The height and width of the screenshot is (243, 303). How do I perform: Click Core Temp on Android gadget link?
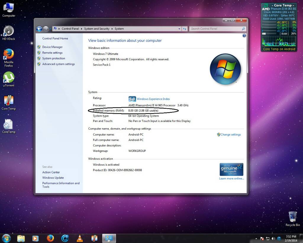(x=279, y=49)
